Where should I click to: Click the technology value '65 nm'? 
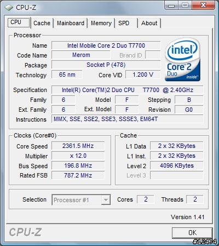[x=67, y=75]
